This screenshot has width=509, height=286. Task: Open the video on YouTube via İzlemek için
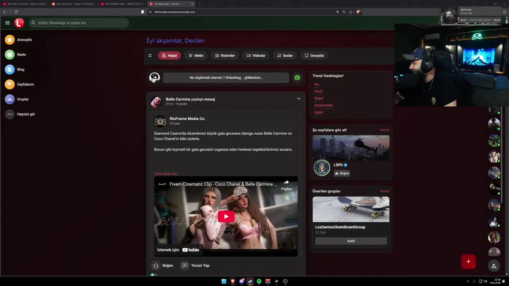point(178,250)
